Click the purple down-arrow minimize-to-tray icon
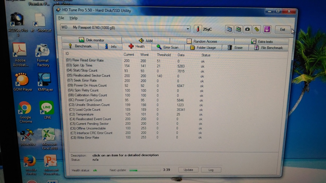The height and width of the screenshot is (183, 326). click(x=267, y=29)
